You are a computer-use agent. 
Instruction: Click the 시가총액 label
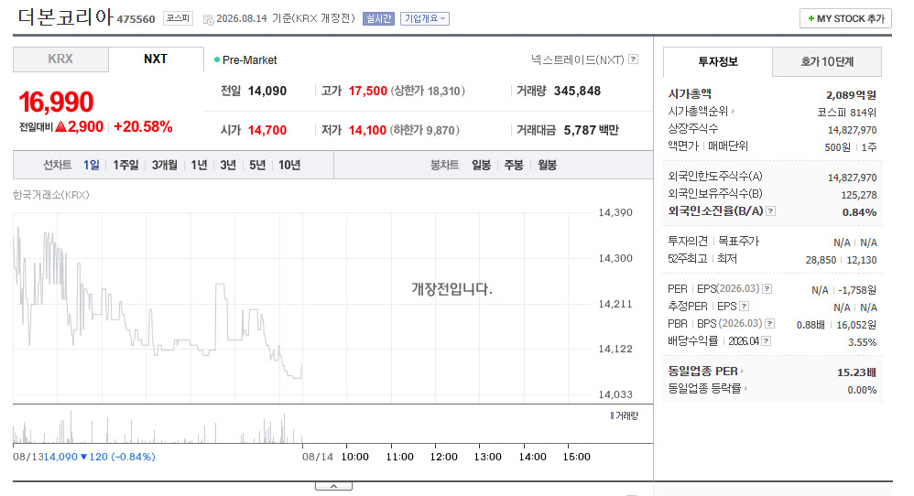click(690, 93)
